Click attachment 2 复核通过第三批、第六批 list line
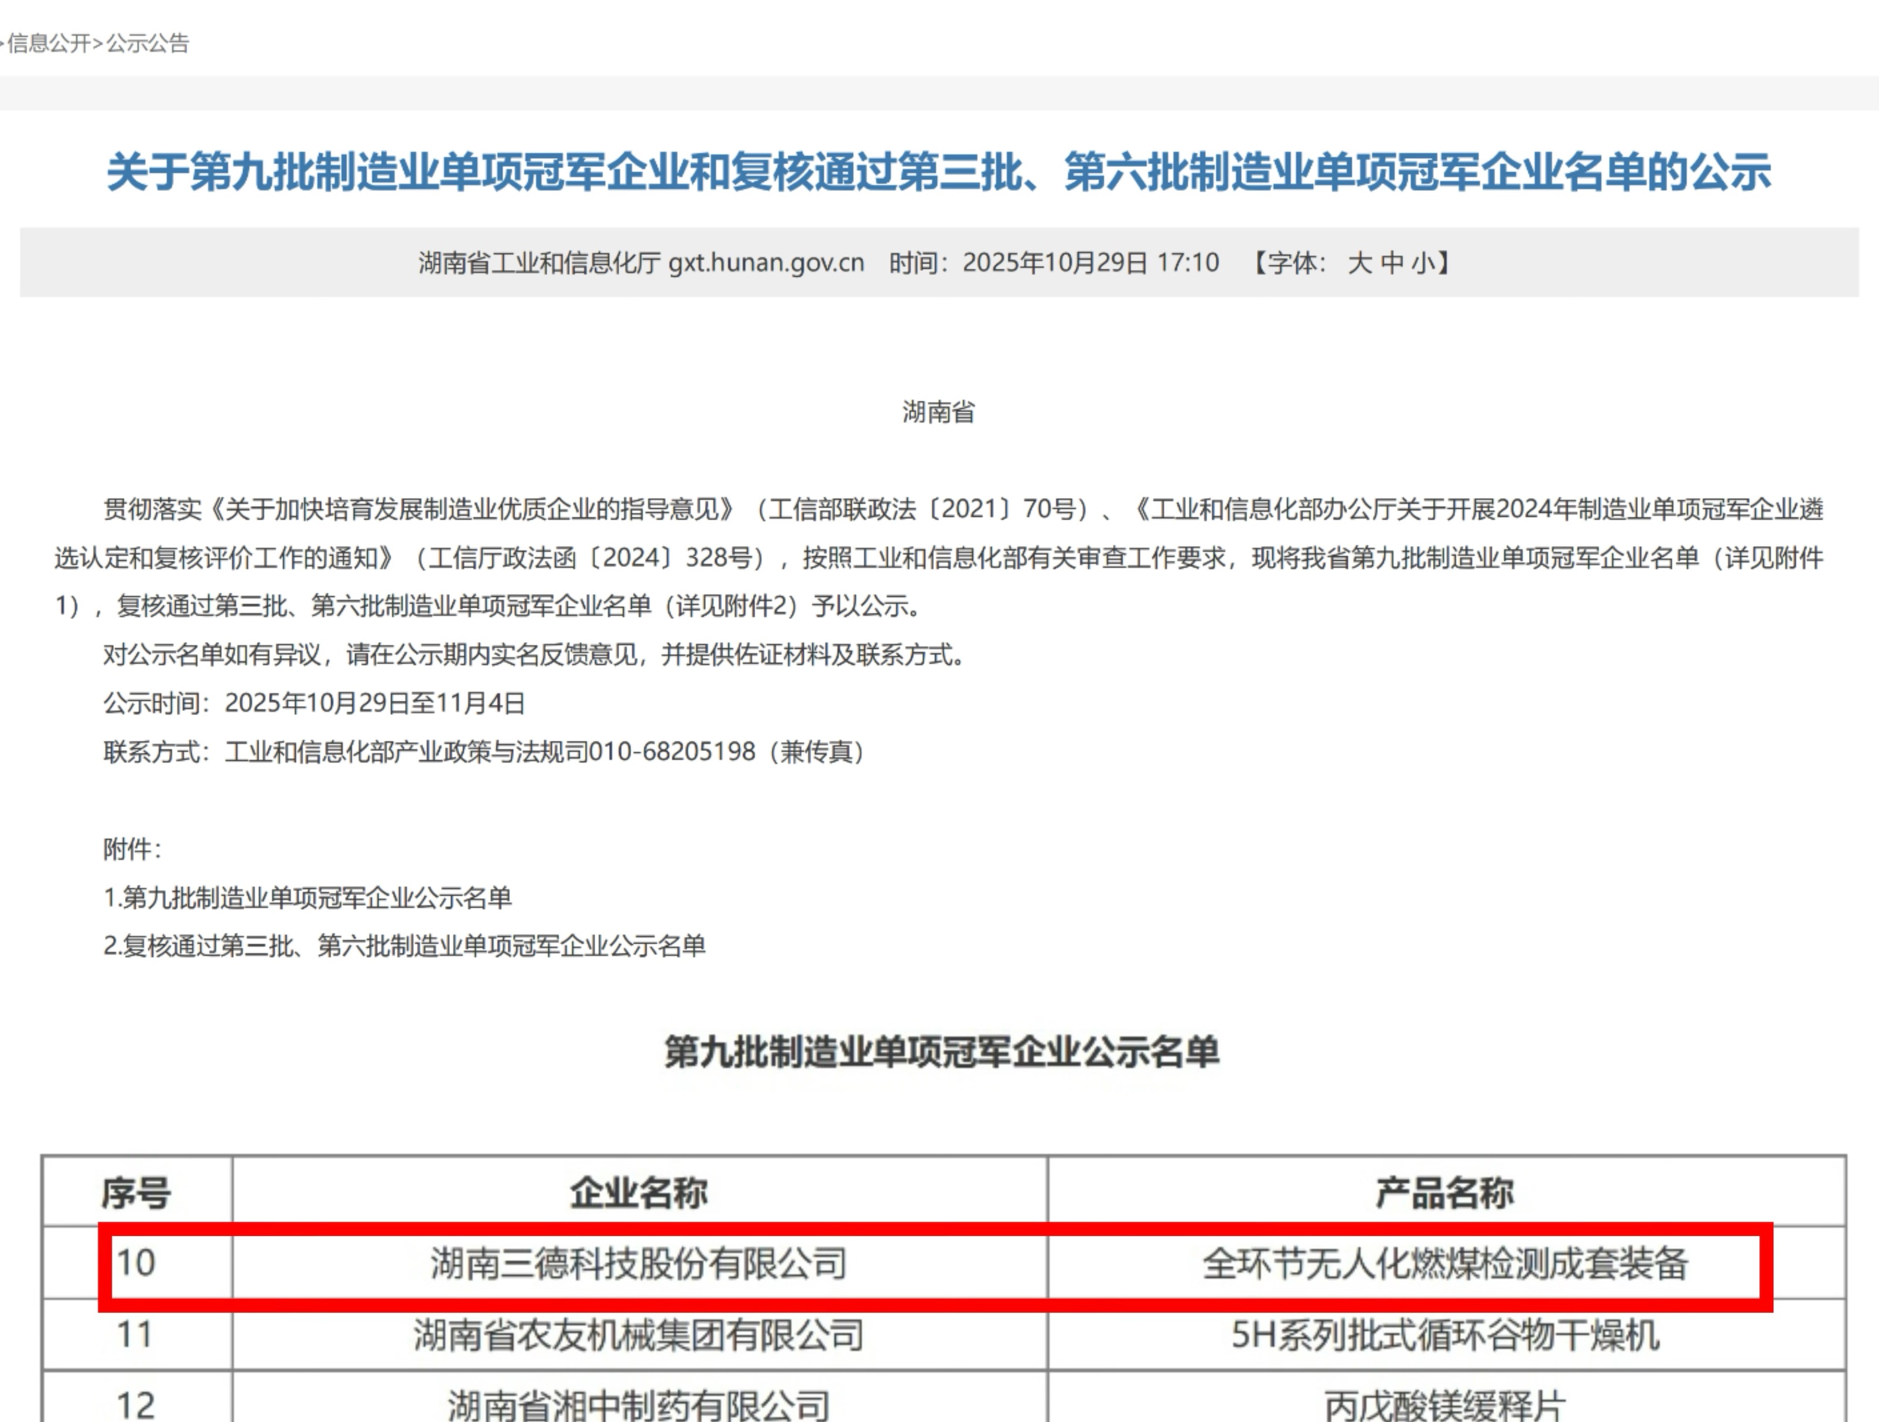Screen dimensions: 1879x1422 click(x=404, y=945)
